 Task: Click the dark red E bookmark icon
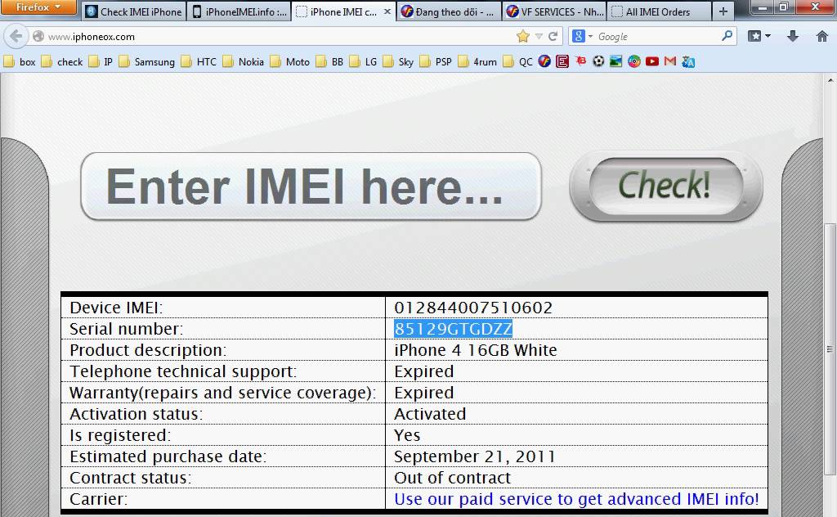pos(562,61)
